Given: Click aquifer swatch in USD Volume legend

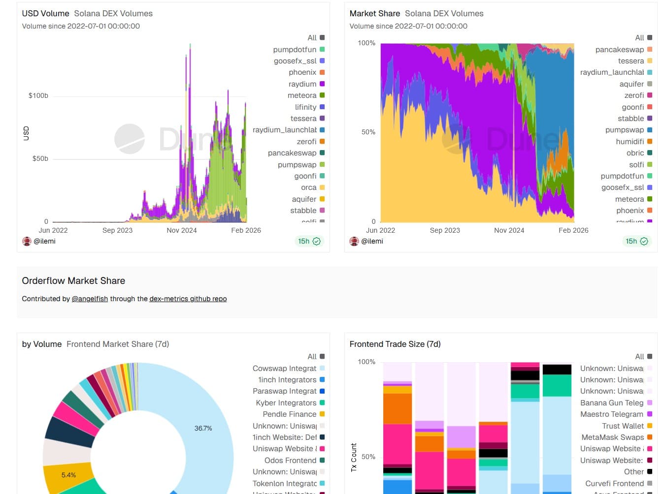Looking at the screenshot, I should pyautogui.click(x=322, y=199).
